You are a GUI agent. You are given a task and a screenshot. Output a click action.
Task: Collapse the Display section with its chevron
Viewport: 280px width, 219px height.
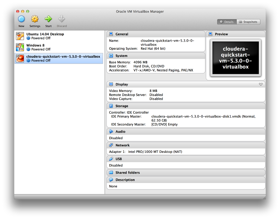(x=261, y=84)
